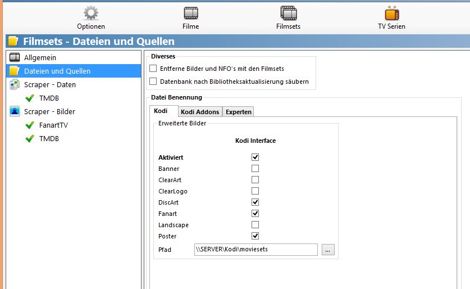Click the Pfad browse button

(x=328, y=250)
